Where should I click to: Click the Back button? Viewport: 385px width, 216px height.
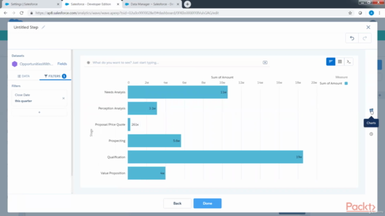click(x=177, y=203)
